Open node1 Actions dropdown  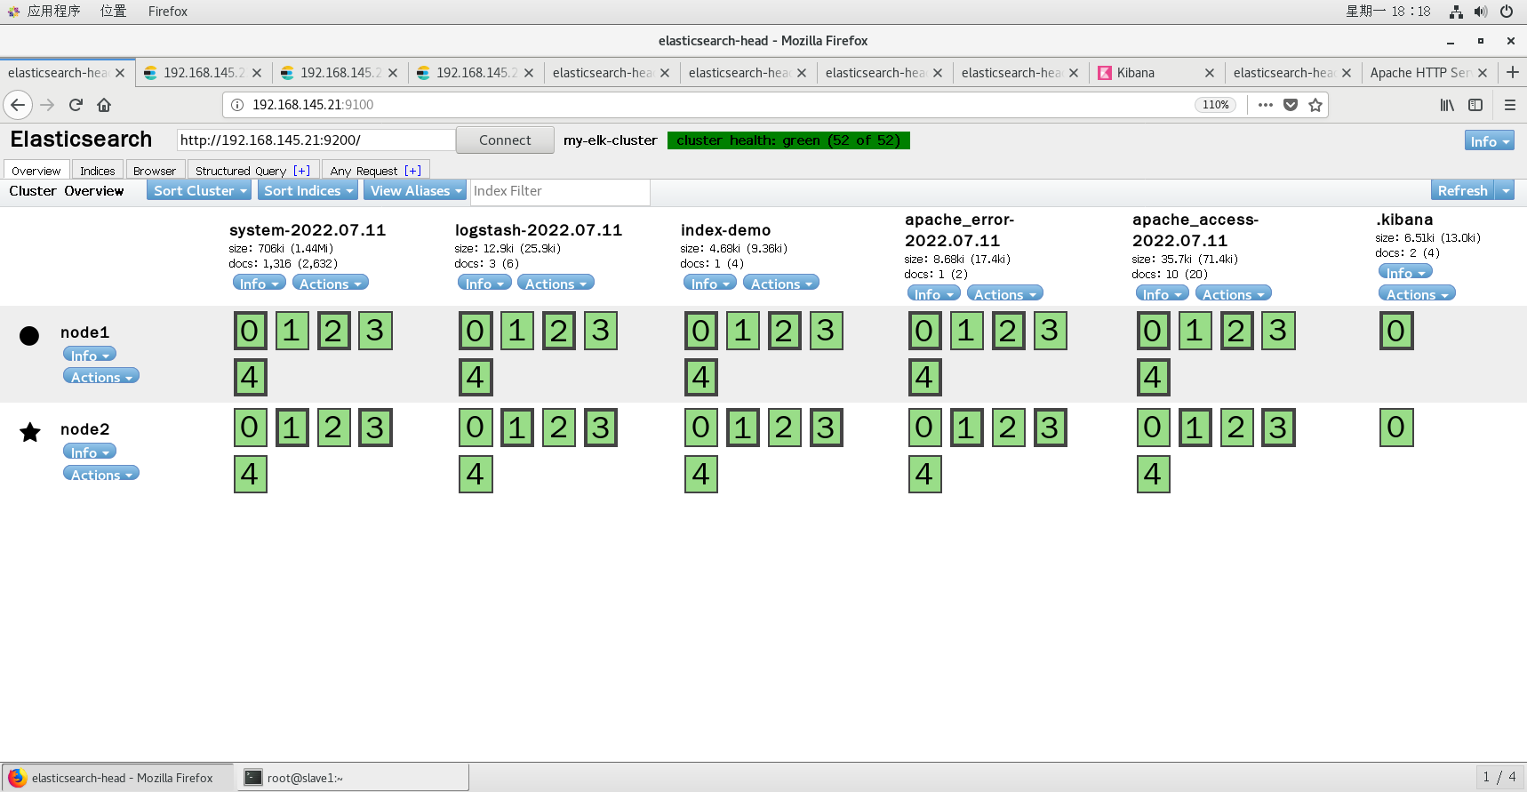(x=101, y=376)
